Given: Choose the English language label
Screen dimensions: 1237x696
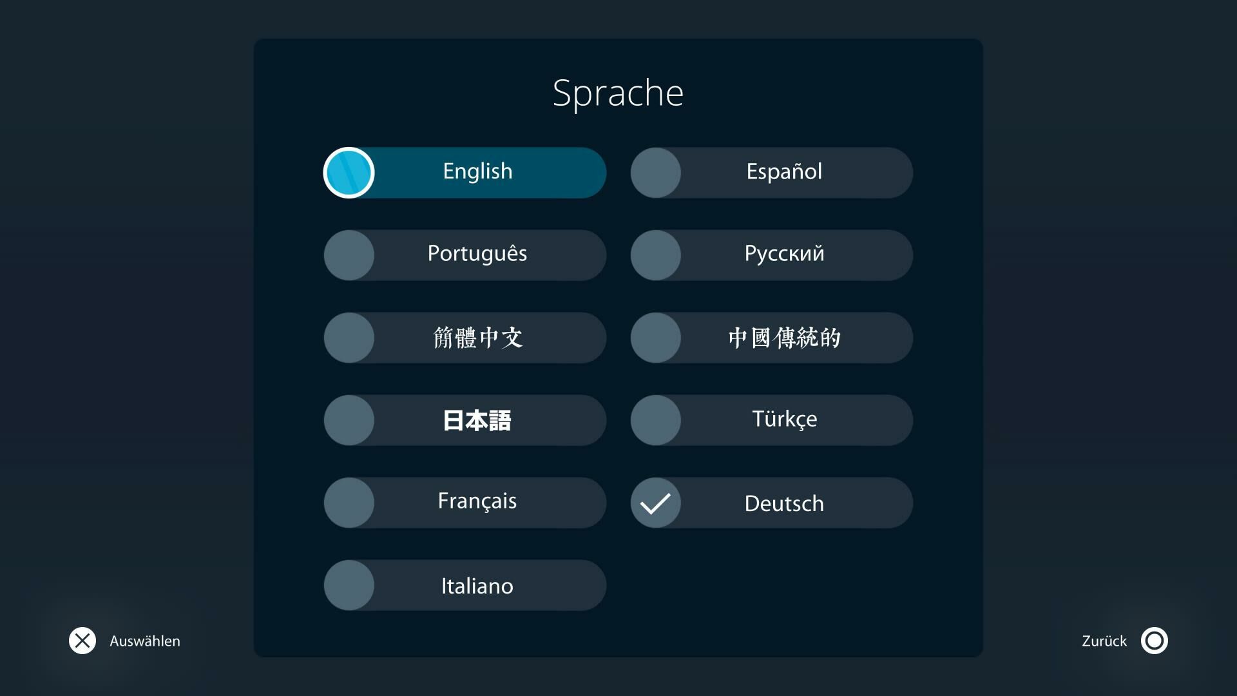Looking at the screenshot, I should 477,171.
